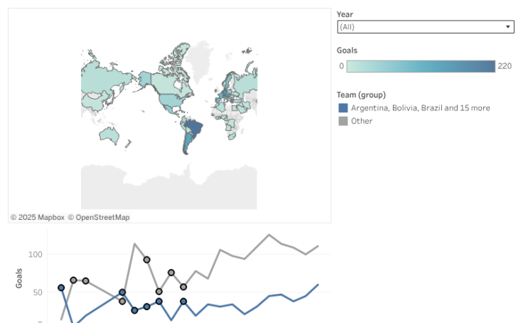Click the 'Argentina, Bolivia, Brazil and 15 more' legend label
Screen dimensions: 523x323
(x=420, y=108)
